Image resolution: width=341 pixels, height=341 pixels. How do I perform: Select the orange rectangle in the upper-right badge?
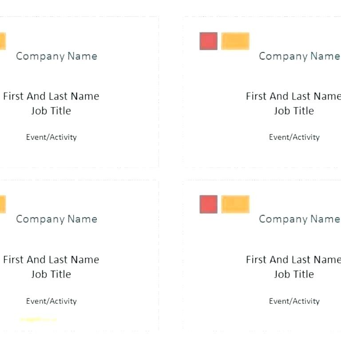coord(235,41)
